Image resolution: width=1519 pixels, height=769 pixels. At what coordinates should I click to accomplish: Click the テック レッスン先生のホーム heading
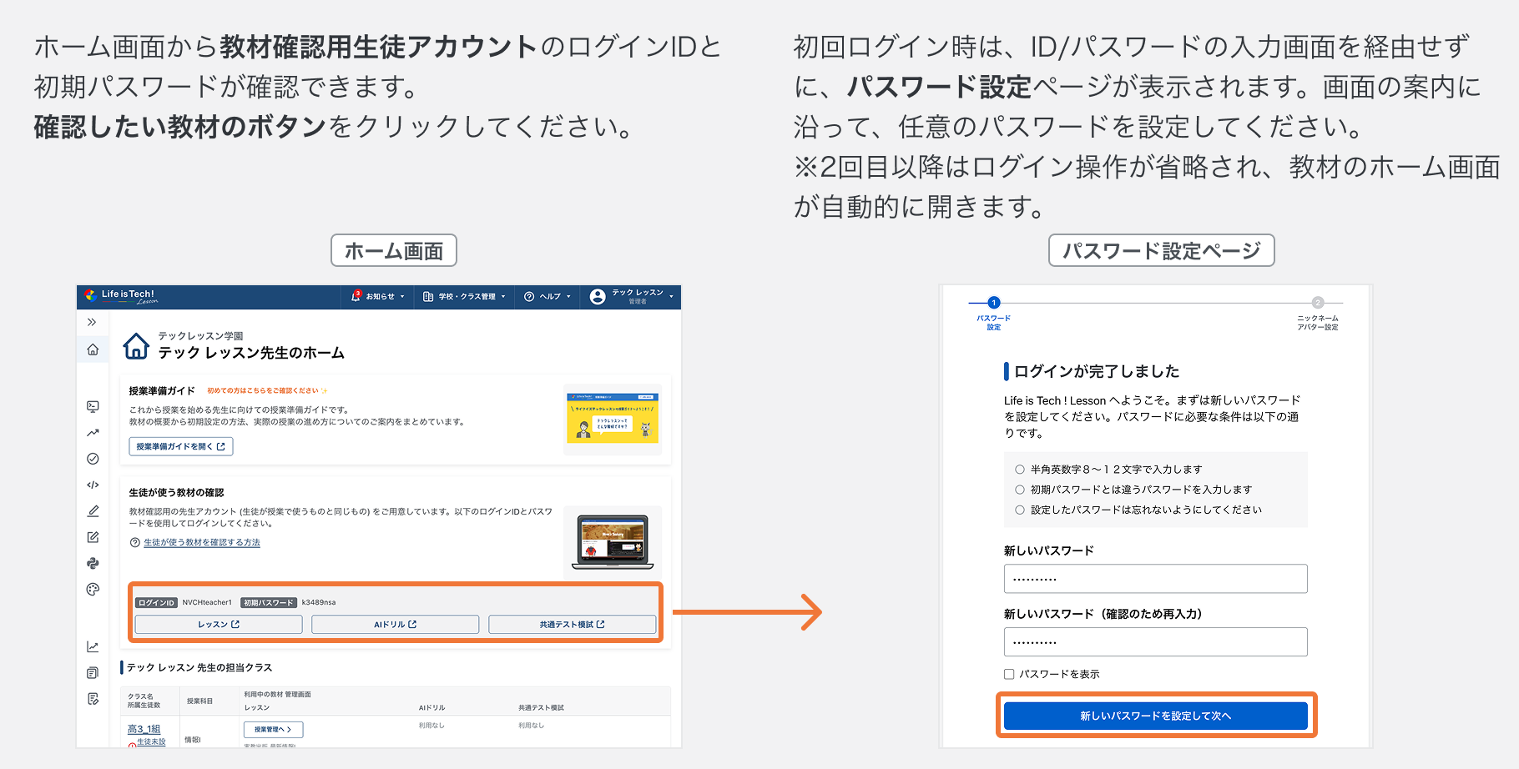[251, 353]
